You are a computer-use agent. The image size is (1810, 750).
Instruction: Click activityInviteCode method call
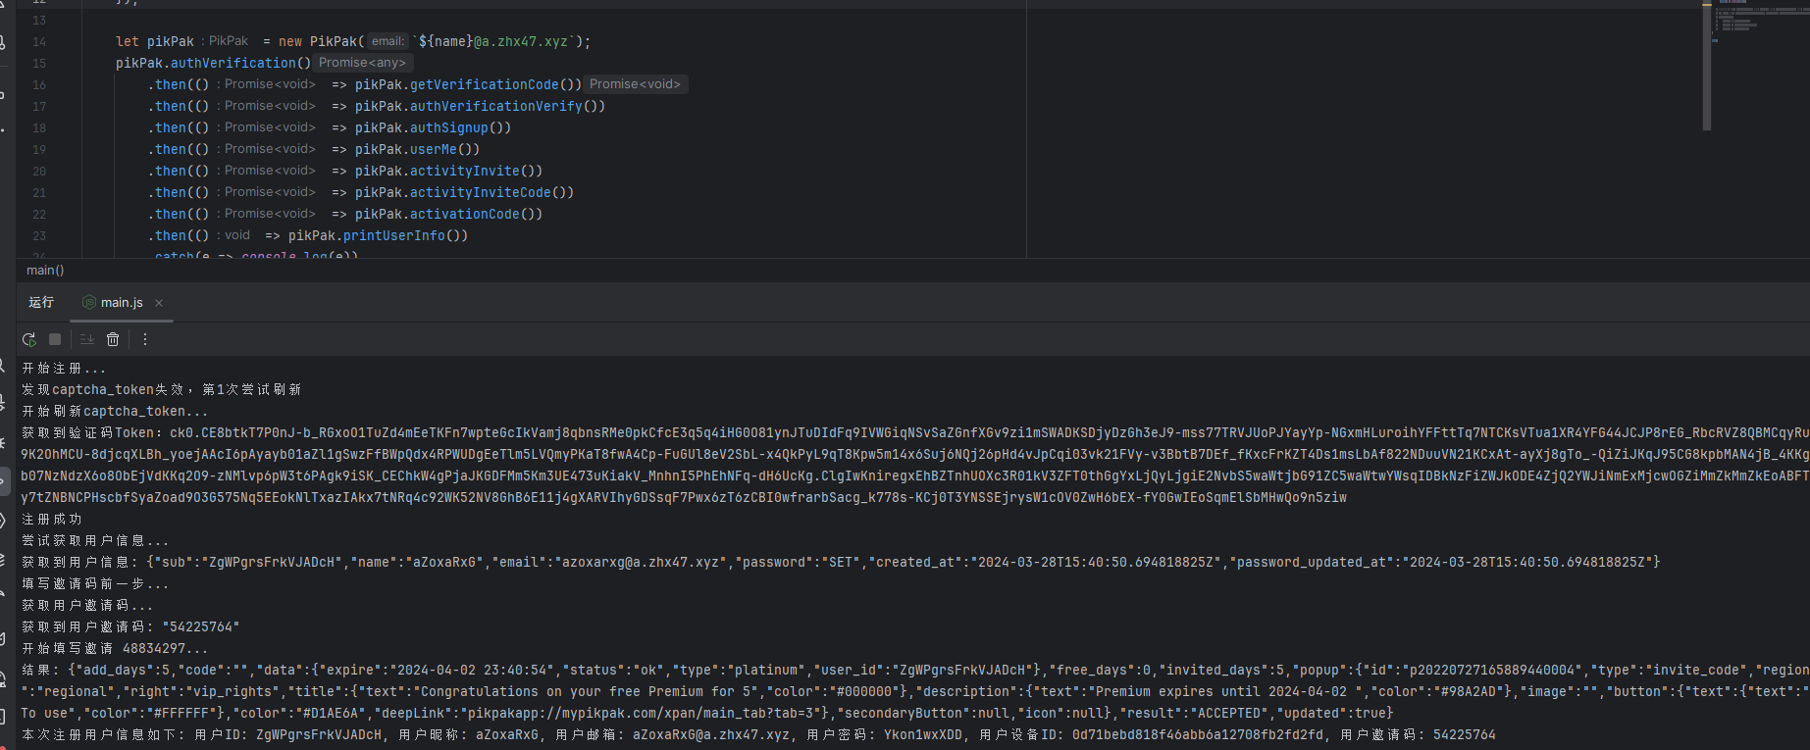[481, 192]
